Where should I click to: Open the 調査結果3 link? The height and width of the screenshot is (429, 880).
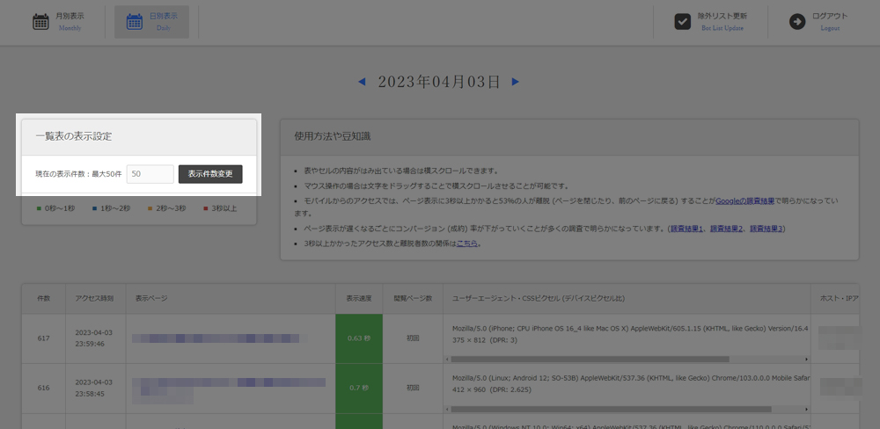click(x=766, y=229)
